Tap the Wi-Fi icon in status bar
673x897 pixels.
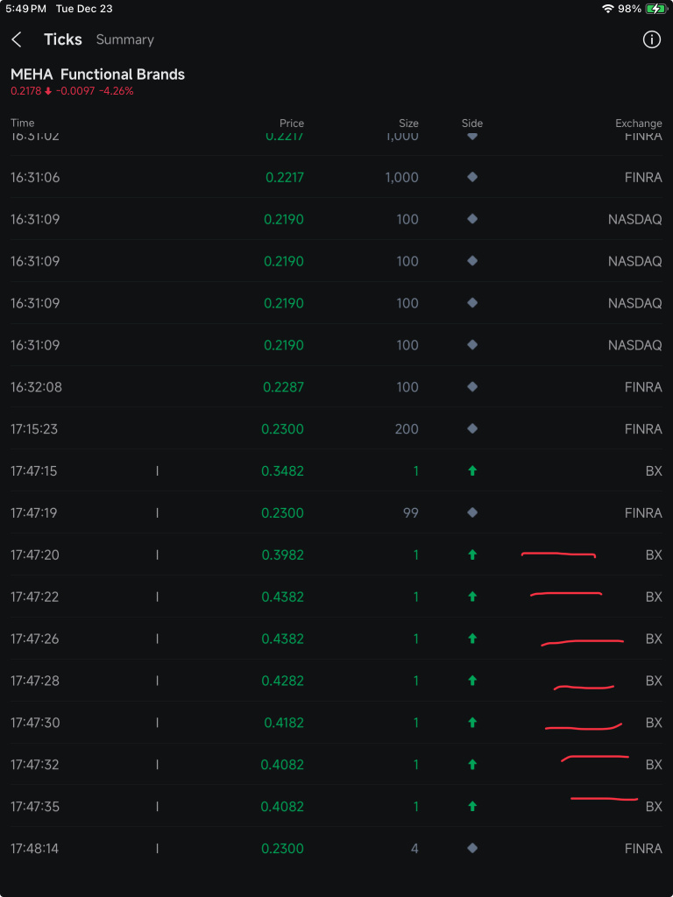tap(608, 9)
